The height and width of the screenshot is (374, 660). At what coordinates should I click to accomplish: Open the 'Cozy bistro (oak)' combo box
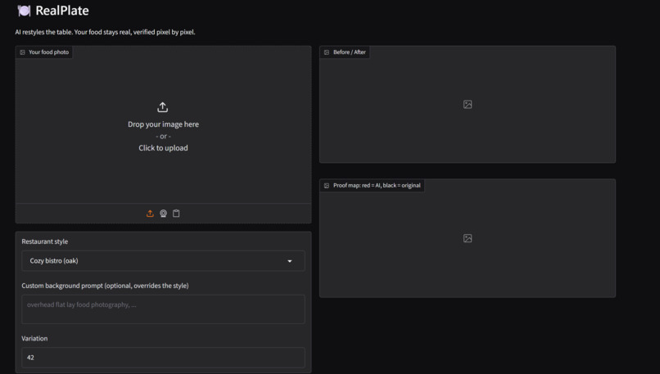pyautogui.click(x=163, y=261)
